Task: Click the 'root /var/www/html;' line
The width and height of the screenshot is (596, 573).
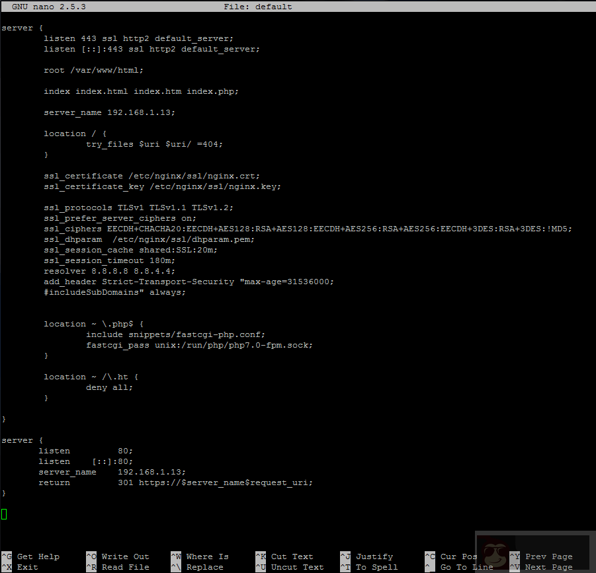Action: (x=93, y=70)
